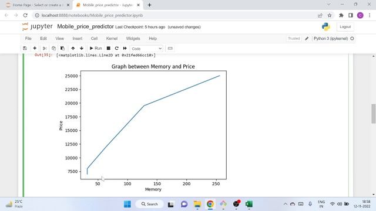Viewport: 376px width, 211px height.
Task: Click the Logout button
Action: pyautogui.click(x=345, y=27)
